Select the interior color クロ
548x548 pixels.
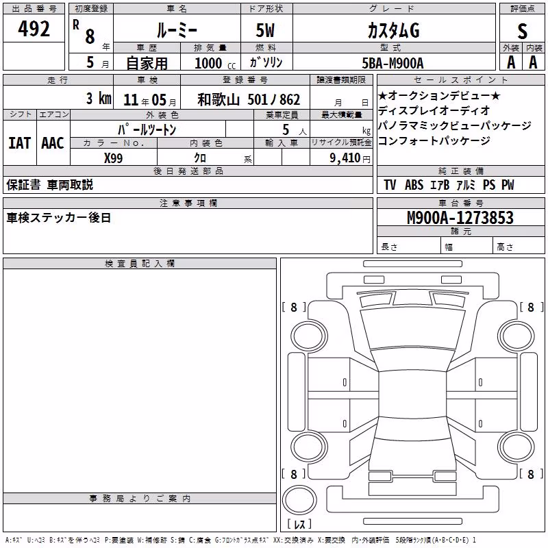(200, 158)
